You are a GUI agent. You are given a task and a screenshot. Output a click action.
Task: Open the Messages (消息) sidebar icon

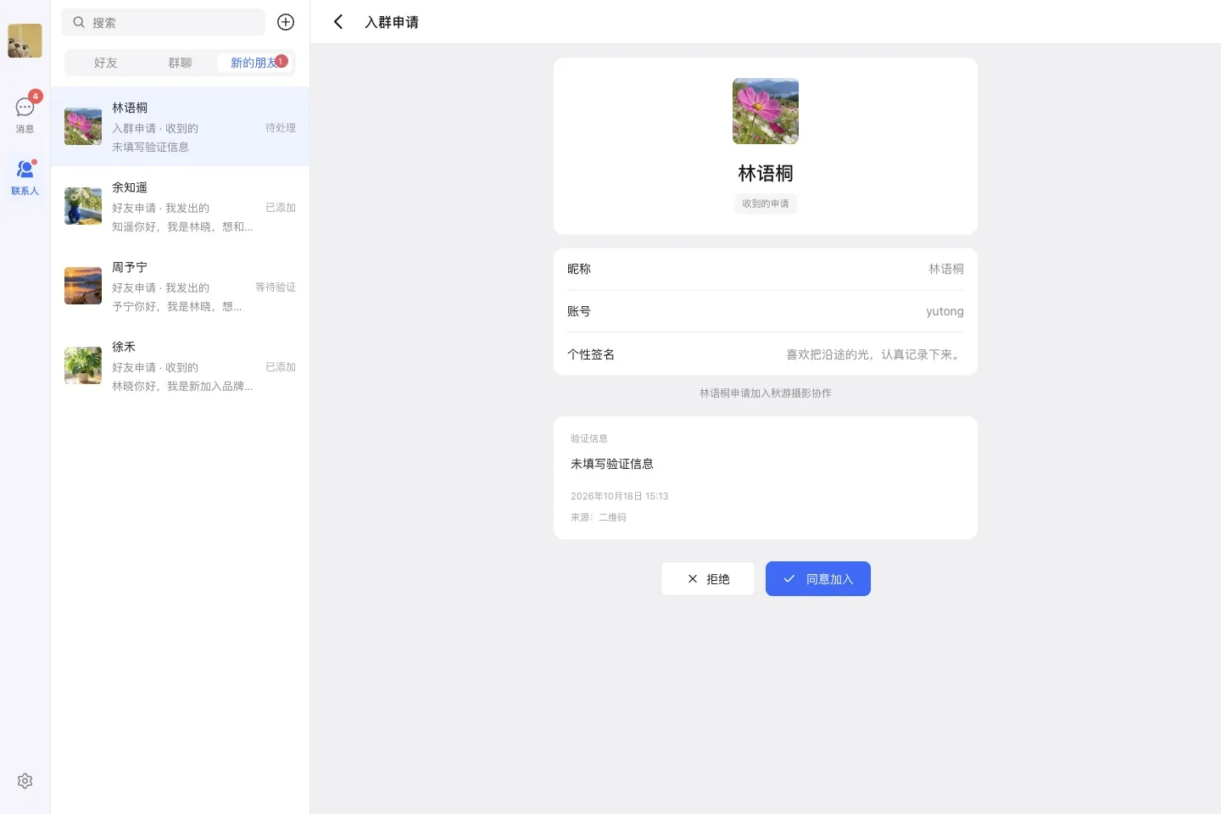25,114
